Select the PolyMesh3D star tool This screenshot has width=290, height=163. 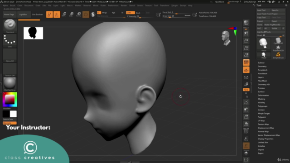coord(278,48)
